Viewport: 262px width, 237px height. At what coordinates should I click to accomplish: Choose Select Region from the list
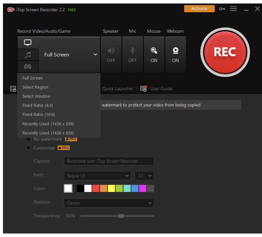click(59, 87)
